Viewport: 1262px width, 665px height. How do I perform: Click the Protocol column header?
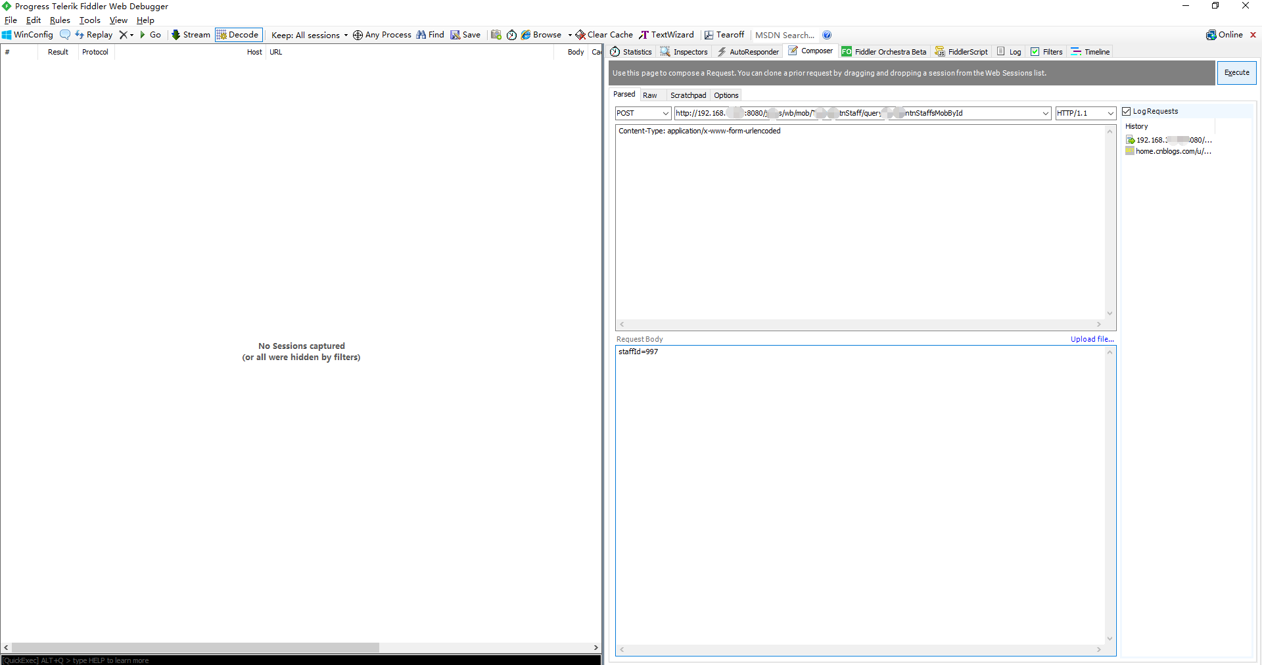[x=96, y=52]
